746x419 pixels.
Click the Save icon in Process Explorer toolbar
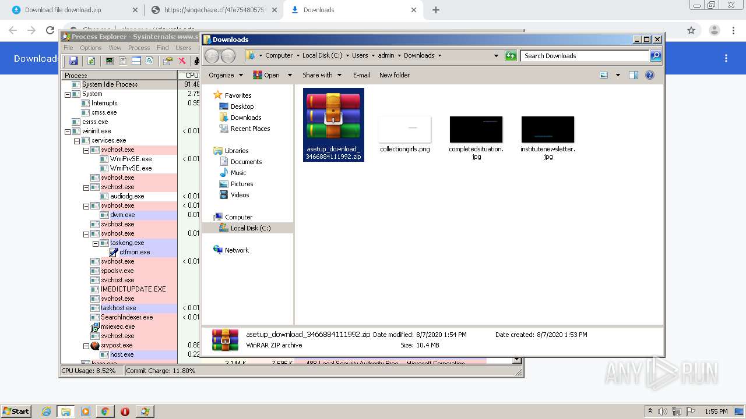(73, 61)
